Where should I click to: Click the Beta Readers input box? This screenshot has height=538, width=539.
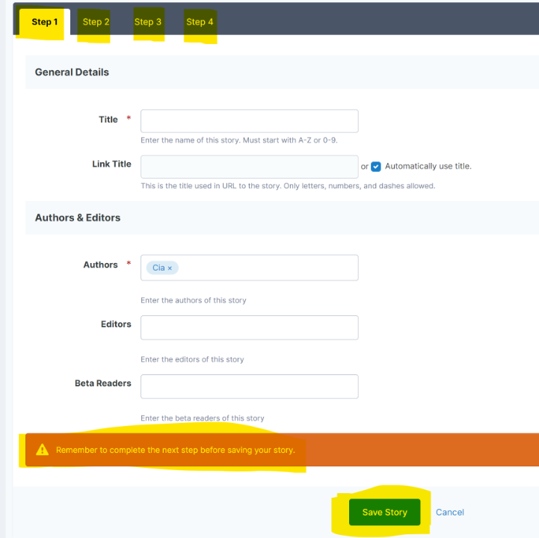(x=249, y=386)
